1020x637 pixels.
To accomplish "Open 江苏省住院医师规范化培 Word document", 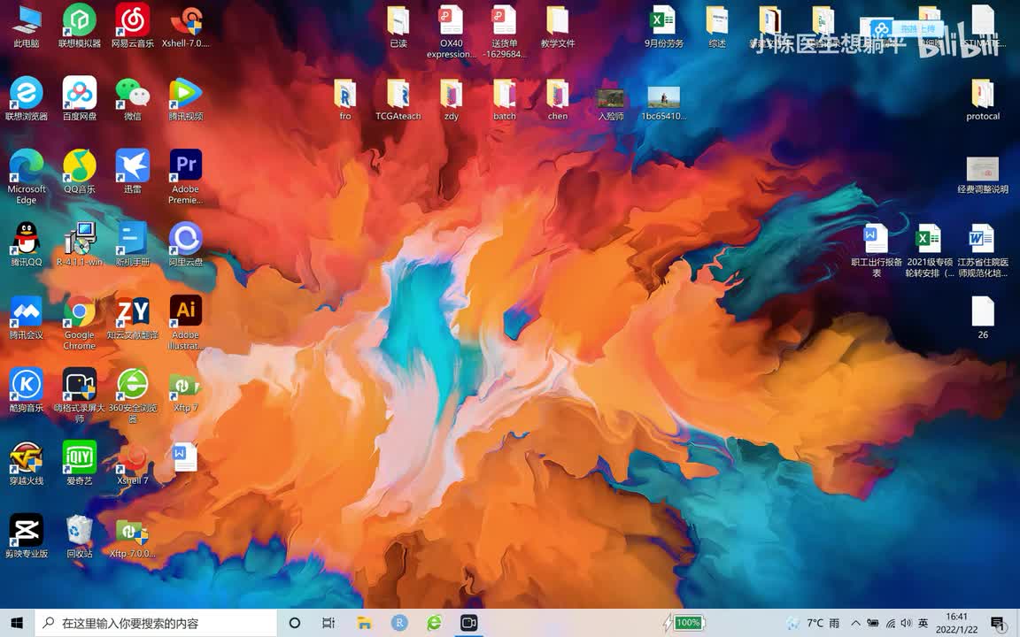I will 982,250.
